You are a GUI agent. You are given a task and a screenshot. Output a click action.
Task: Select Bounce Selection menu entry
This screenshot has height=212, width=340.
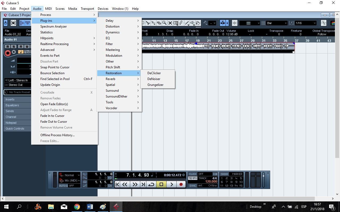tap(65, 73)
